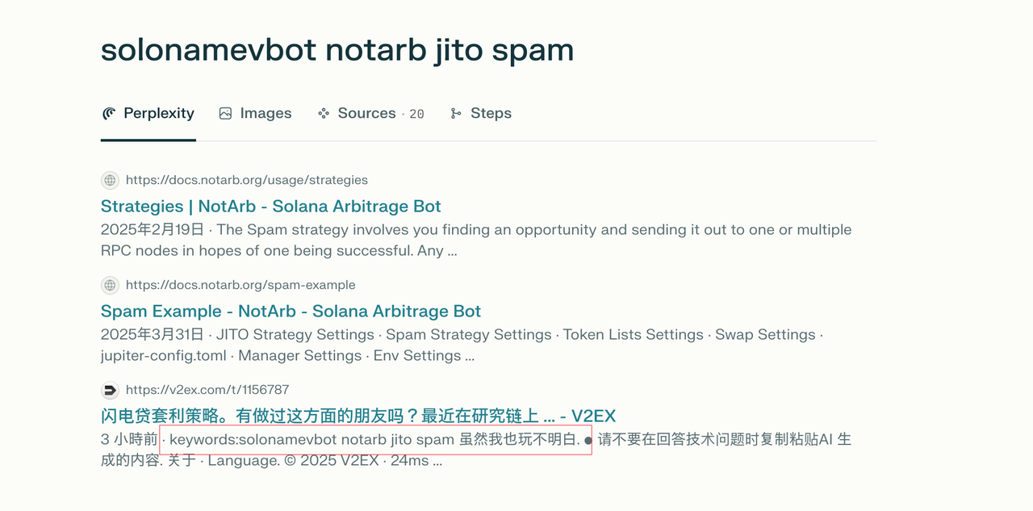Click the solonamevbot notarb jito spam heading
Image resolution: width=1033 pixels, height=511 pixels.
point(337,50)
